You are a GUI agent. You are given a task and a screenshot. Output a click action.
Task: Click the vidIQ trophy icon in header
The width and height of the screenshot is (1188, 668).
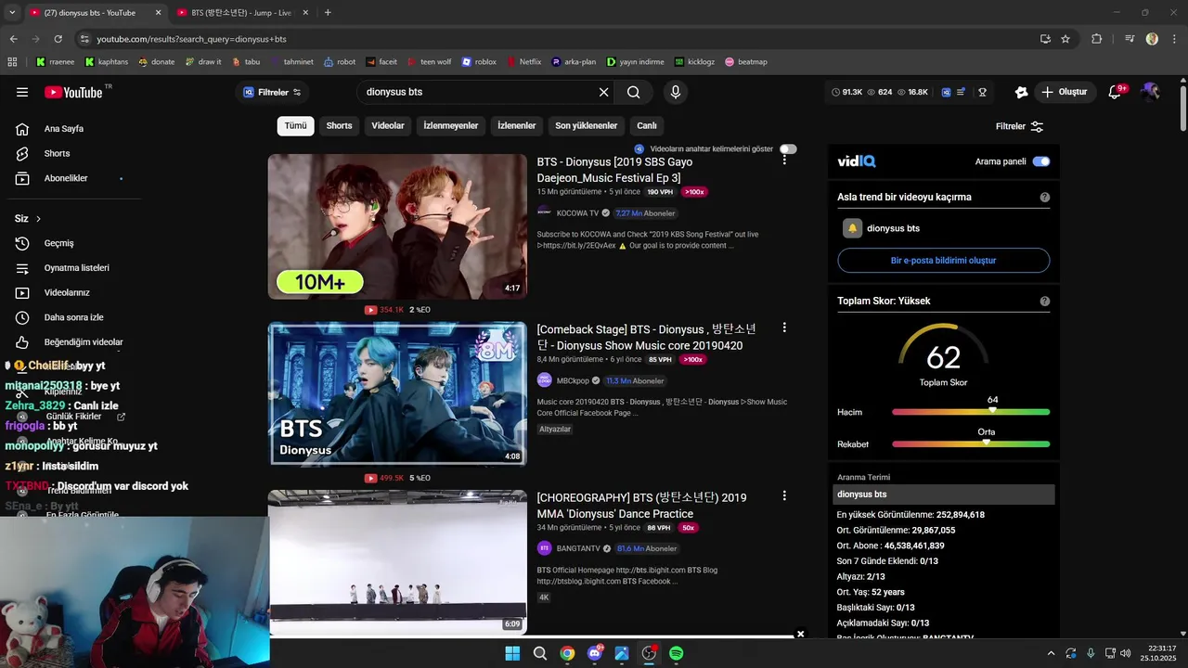982,92
